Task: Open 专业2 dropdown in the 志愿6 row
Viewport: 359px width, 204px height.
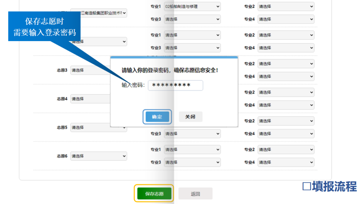Action: click(286, 149)
